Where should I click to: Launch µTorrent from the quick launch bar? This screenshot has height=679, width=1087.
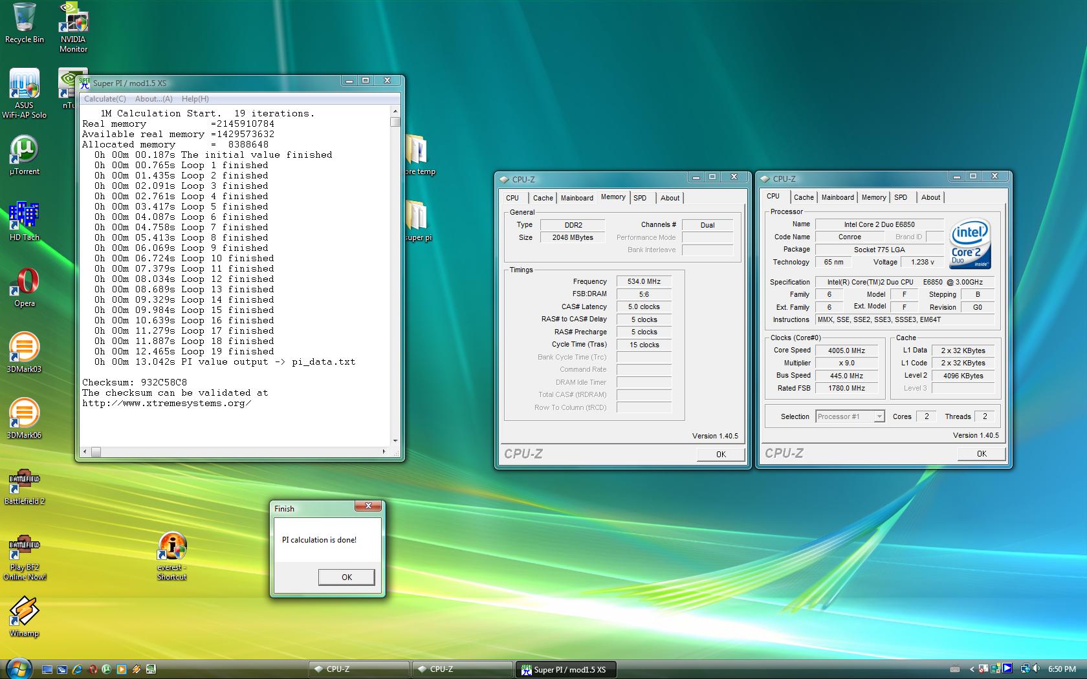[x=106, y=669]
